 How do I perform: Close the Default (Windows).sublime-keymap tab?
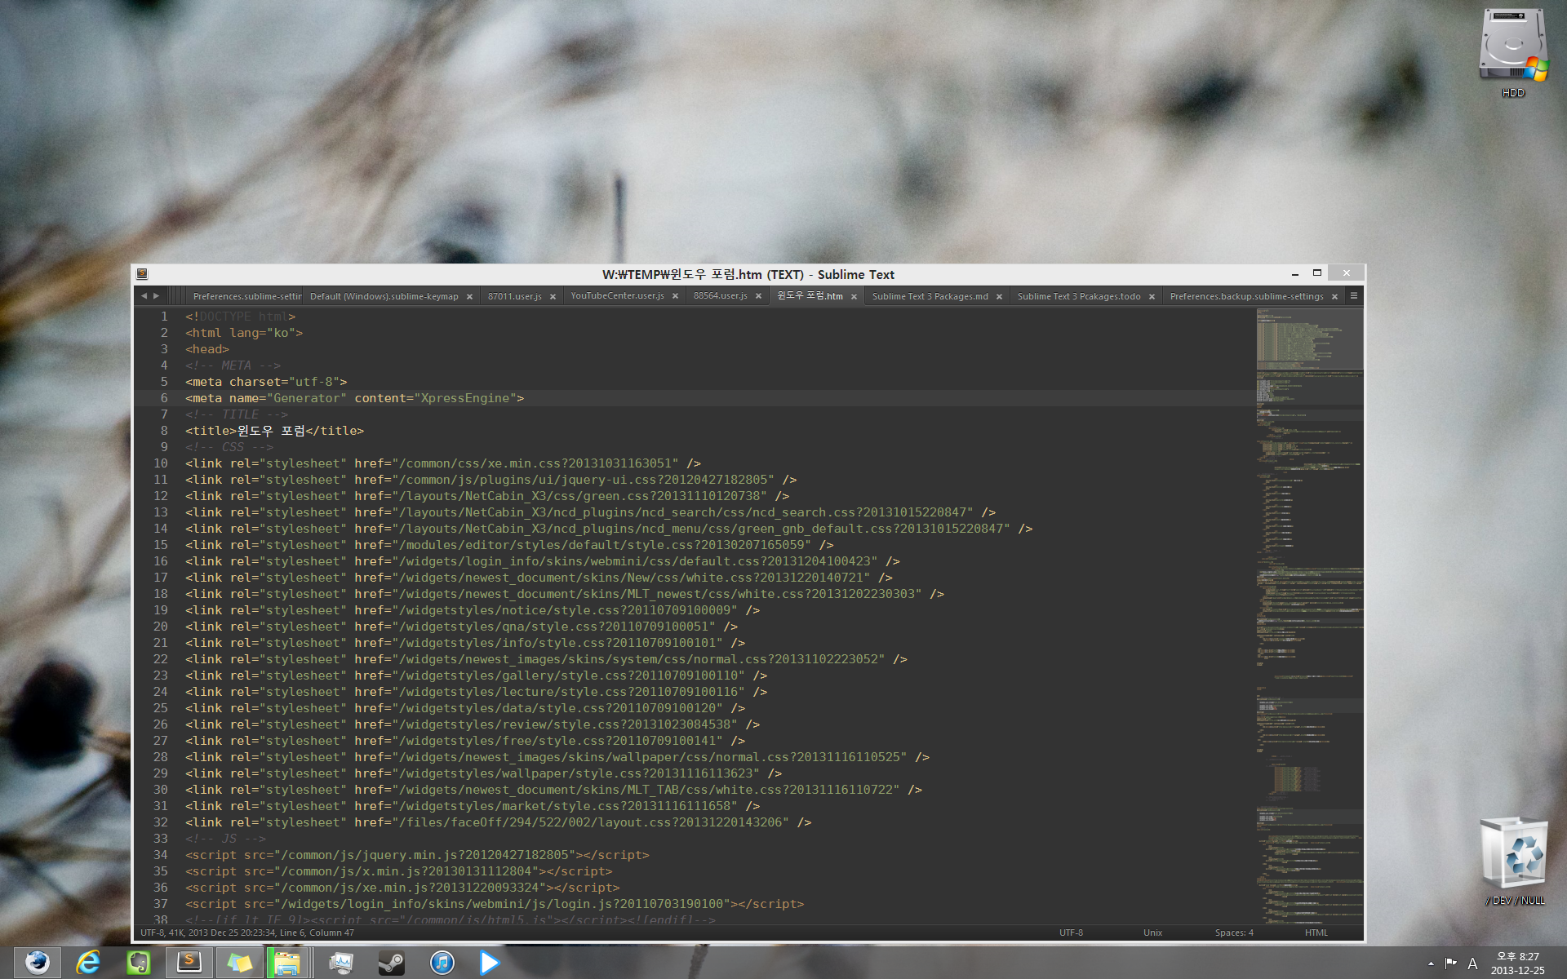tap(469, 297)
